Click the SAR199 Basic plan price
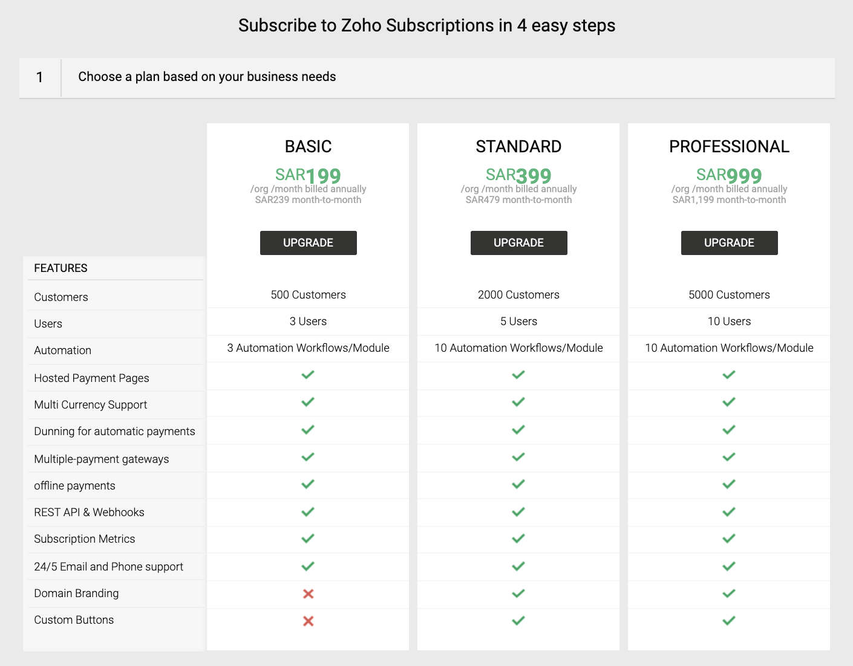The height and width of the screenshot is (666, 853). click(x=308, y=175)
